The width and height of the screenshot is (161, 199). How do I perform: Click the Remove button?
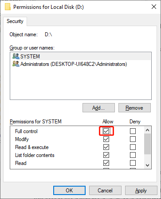point(134,108)
